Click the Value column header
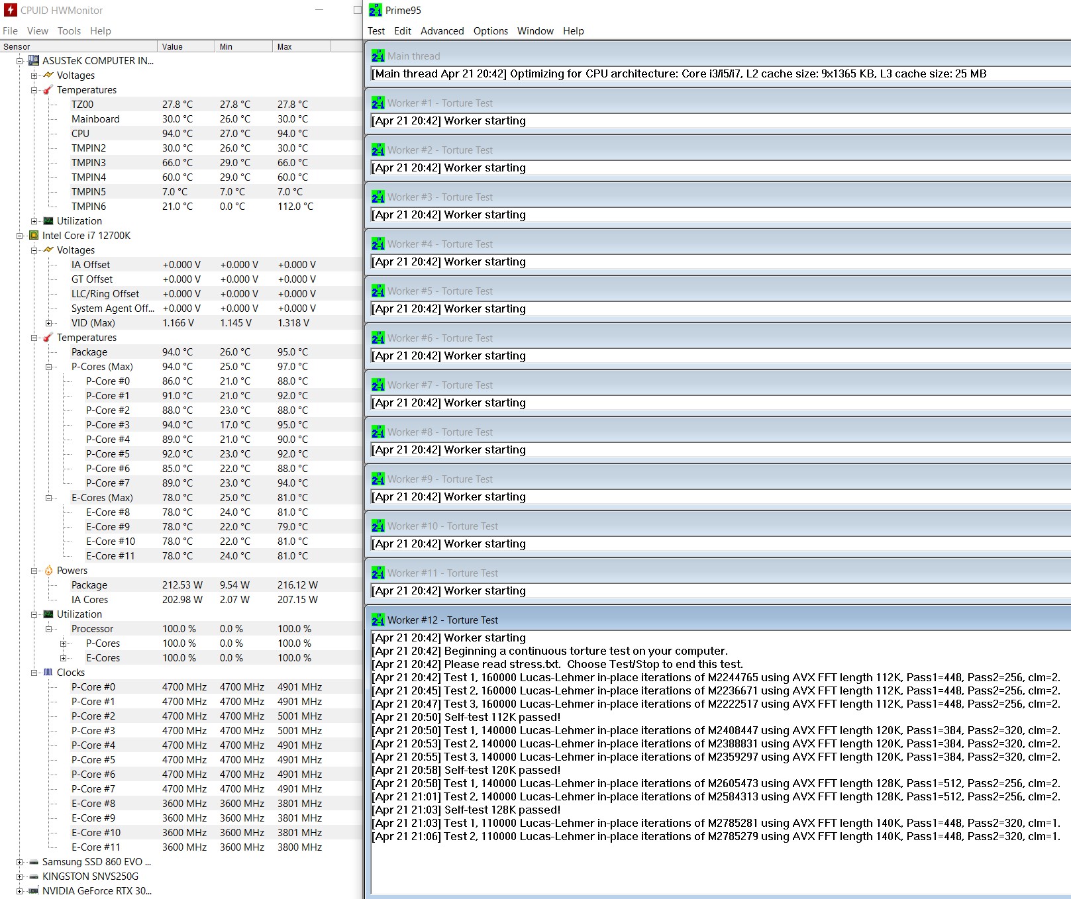 [186, 47]
